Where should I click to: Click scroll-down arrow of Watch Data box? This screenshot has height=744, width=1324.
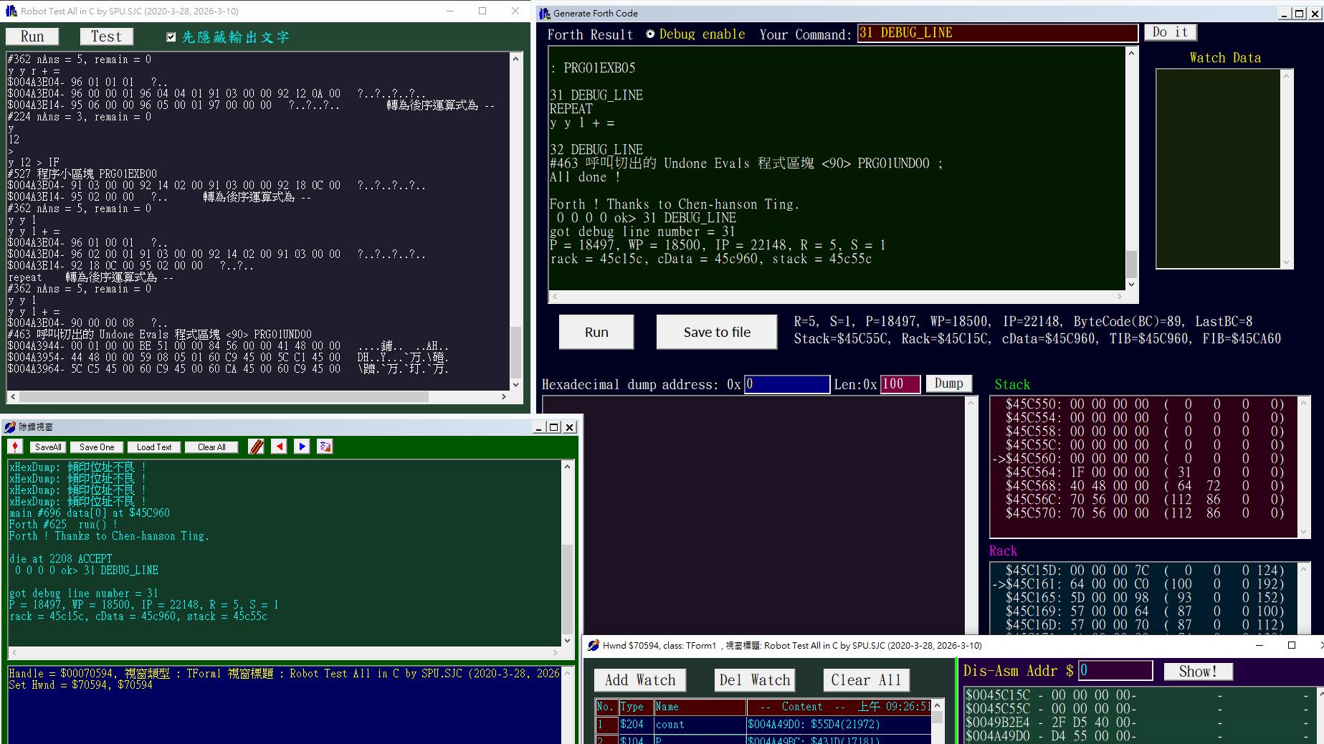point(1287,262)
